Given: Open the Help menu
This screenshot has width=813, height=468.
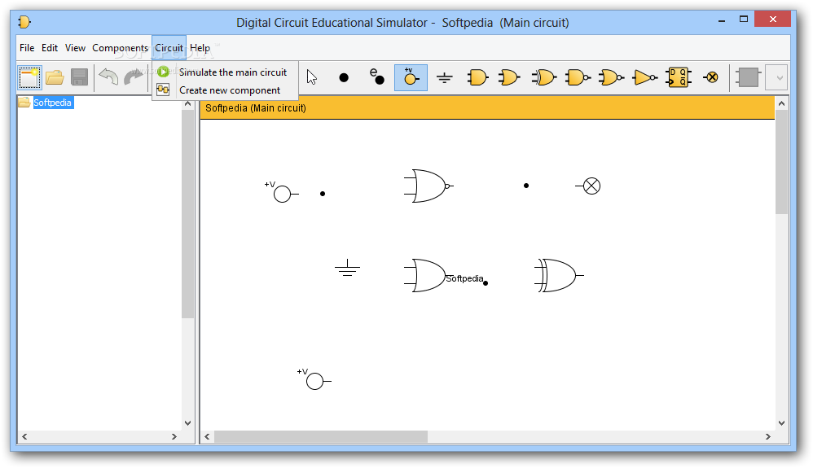Looking at the screenshot, I should pyautogui.click(x=200, y=48).
